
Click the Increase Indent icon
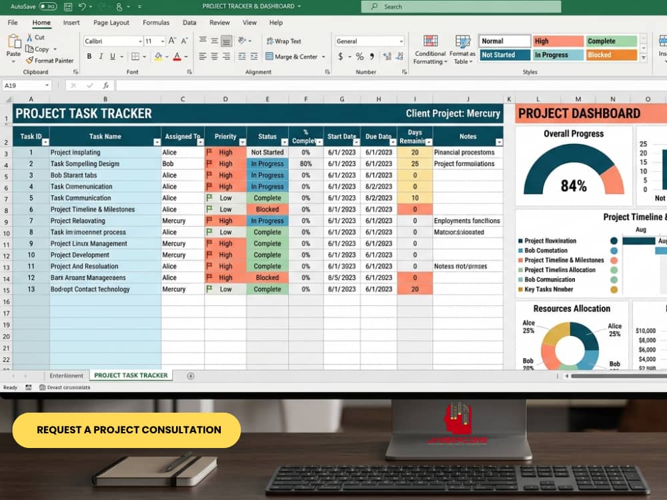tap(254, 56)
